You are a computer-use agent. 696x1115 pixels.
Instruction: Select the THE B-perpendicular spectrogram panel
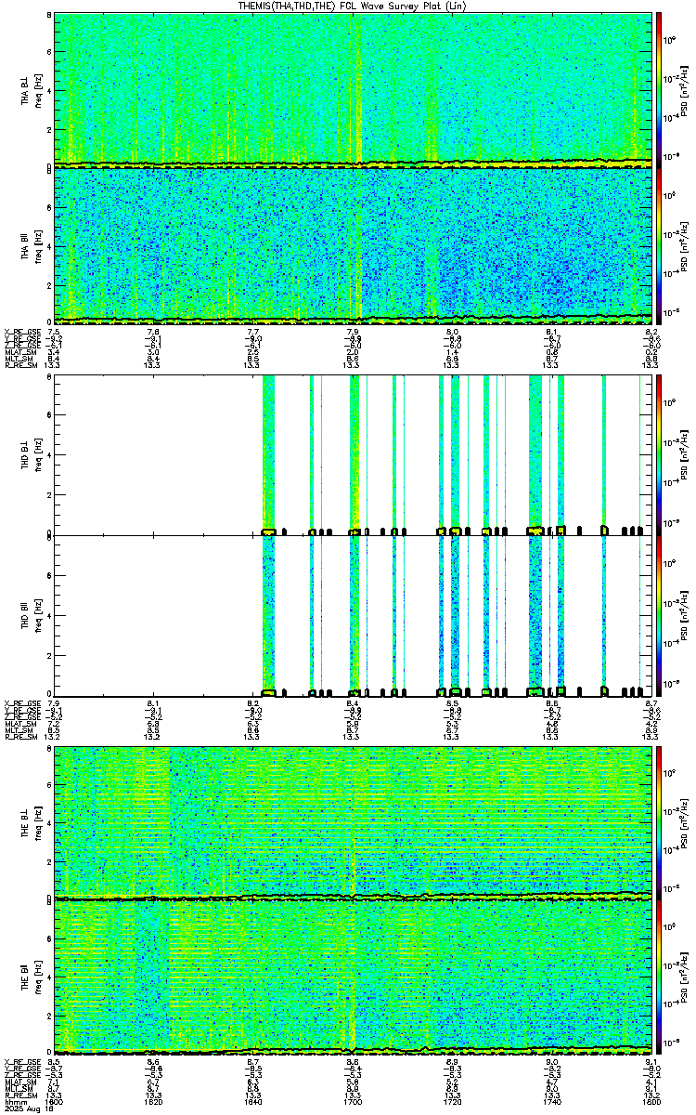(353, 822)
